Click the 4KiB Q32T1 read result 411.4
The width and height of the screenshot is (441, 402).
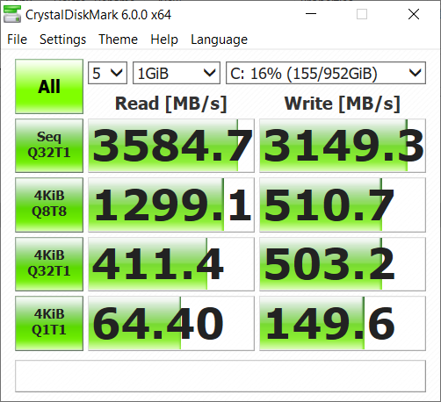tap(171, 264)
